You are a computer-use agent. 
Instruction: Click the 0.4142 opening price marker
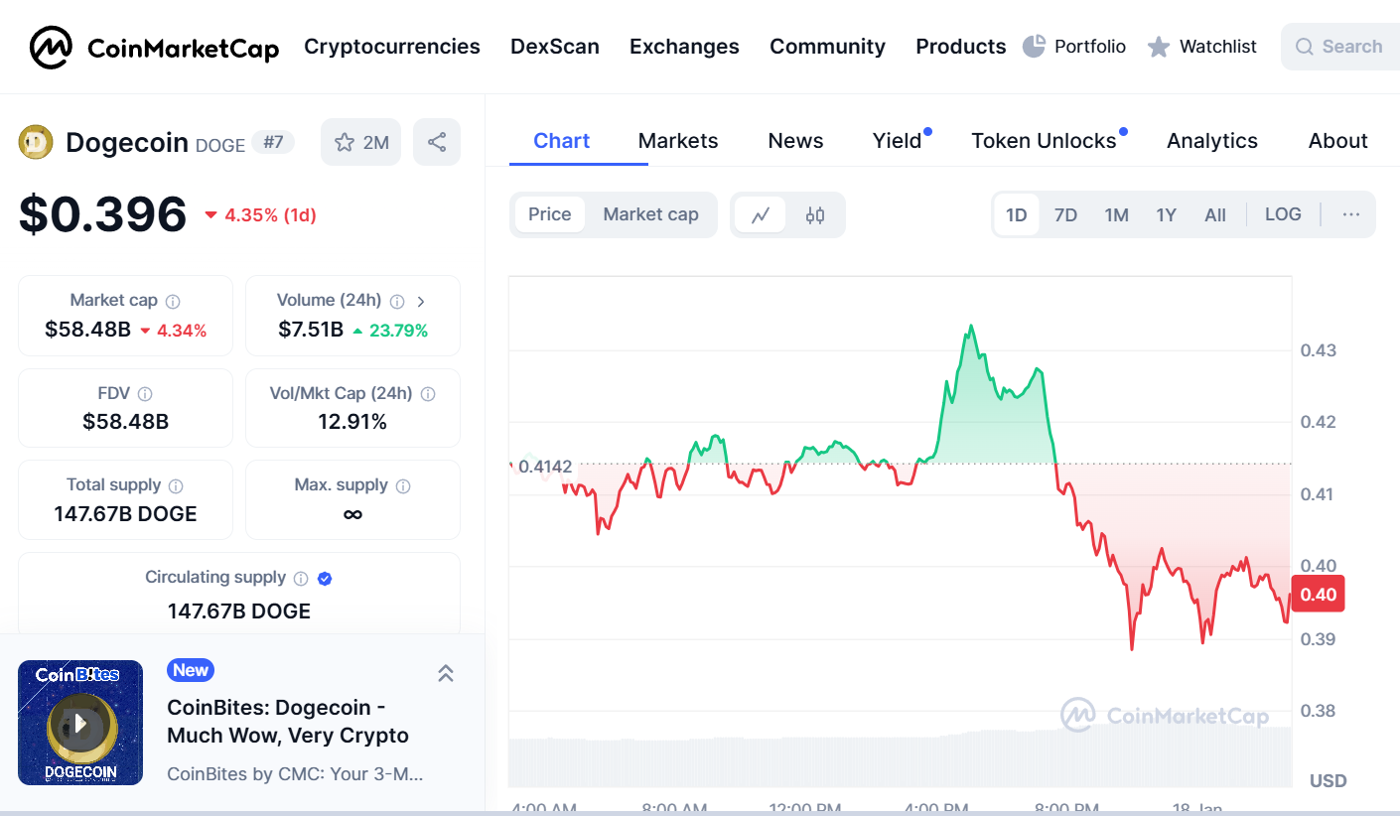[x=545, y=467]
